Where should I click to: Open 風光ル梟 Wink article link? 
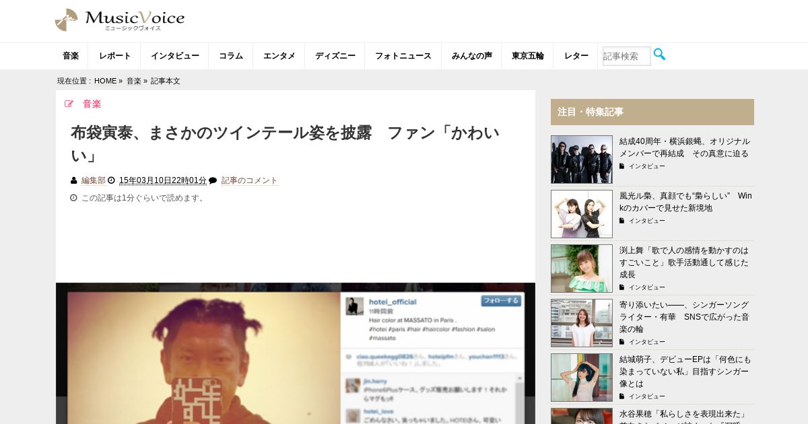685,202
